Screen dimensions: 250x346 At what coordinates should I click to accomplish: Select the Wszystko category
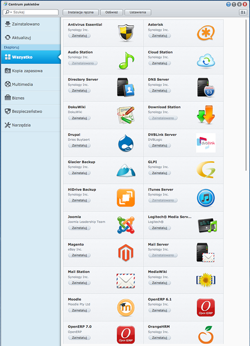[x=31, y=57]
